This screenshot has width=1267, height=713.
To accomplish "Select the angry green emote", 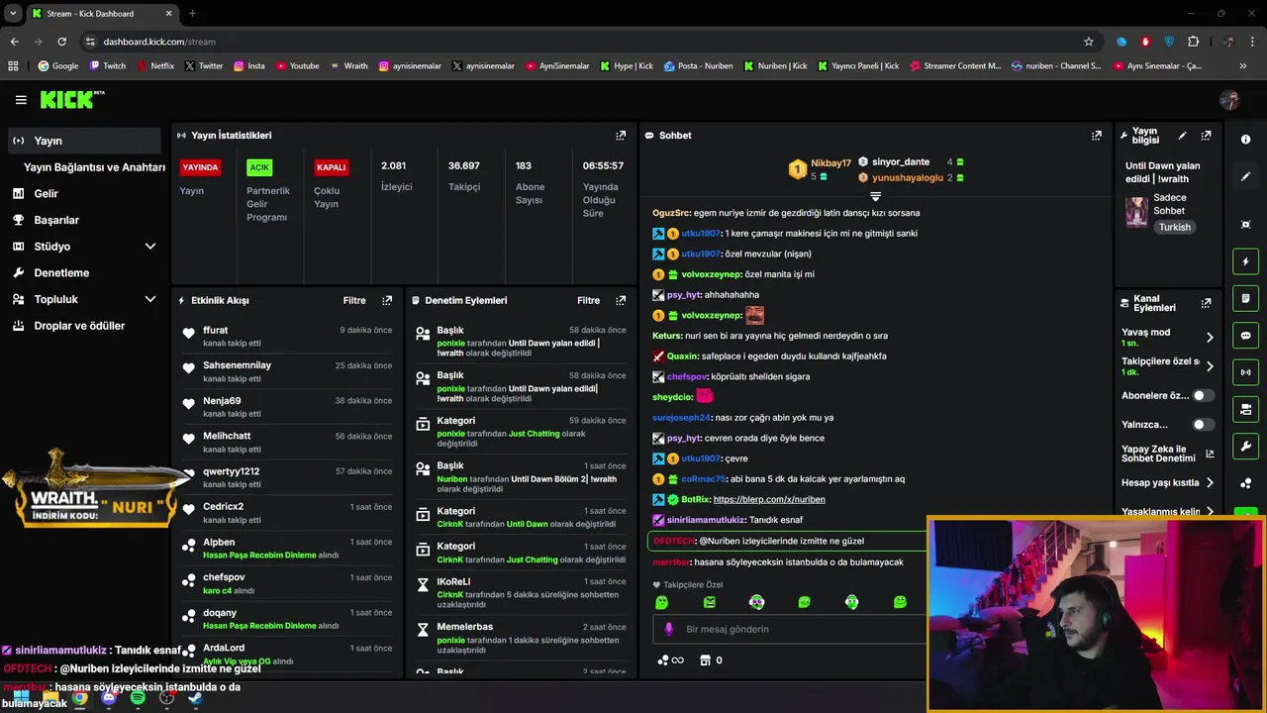I will tap(709, 602).
